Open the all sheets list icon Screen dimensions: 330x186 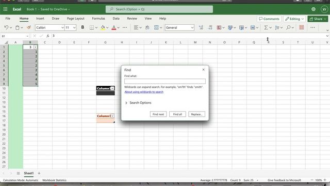[x=18, y=173]
